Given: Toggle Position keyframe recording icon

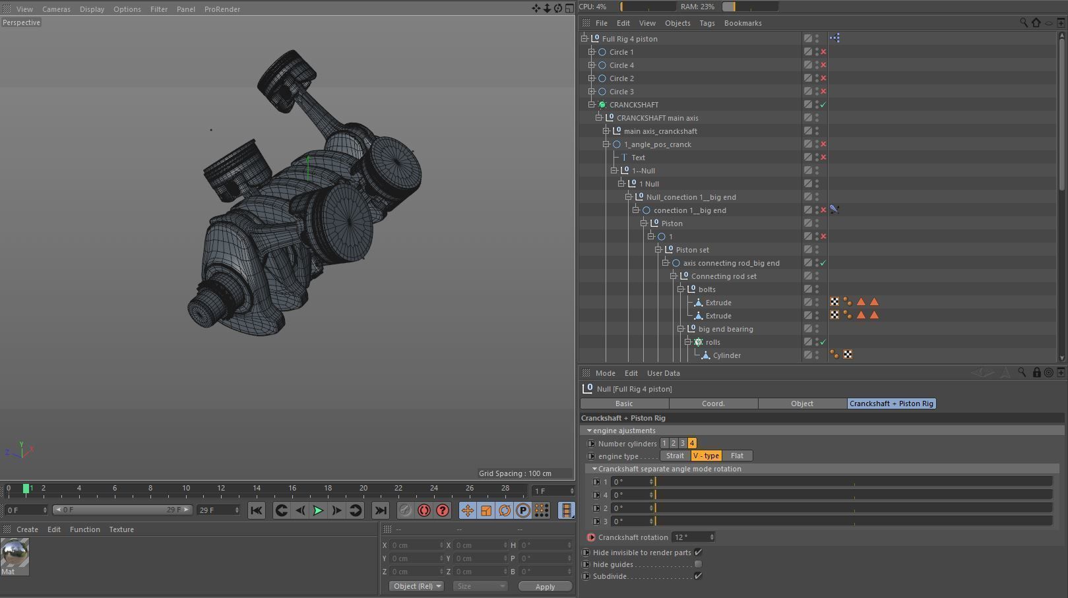Looking at the screenshot, I should pos(467,510).
